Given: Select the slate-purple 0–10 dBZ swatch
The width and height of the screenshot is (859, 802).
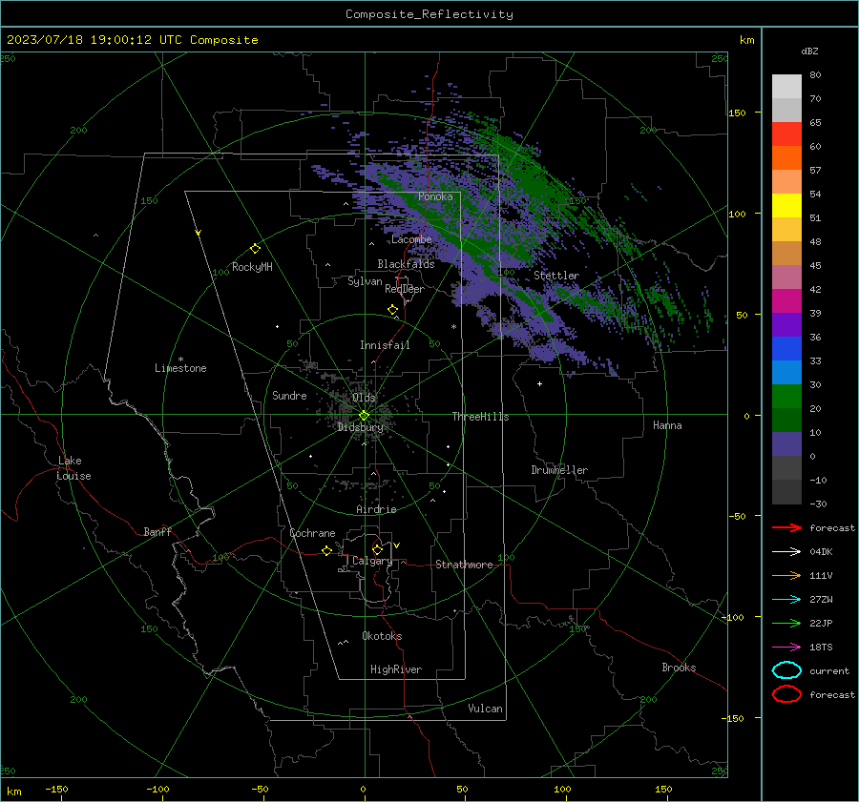Looking at the screenshot, I should (786, 444).
